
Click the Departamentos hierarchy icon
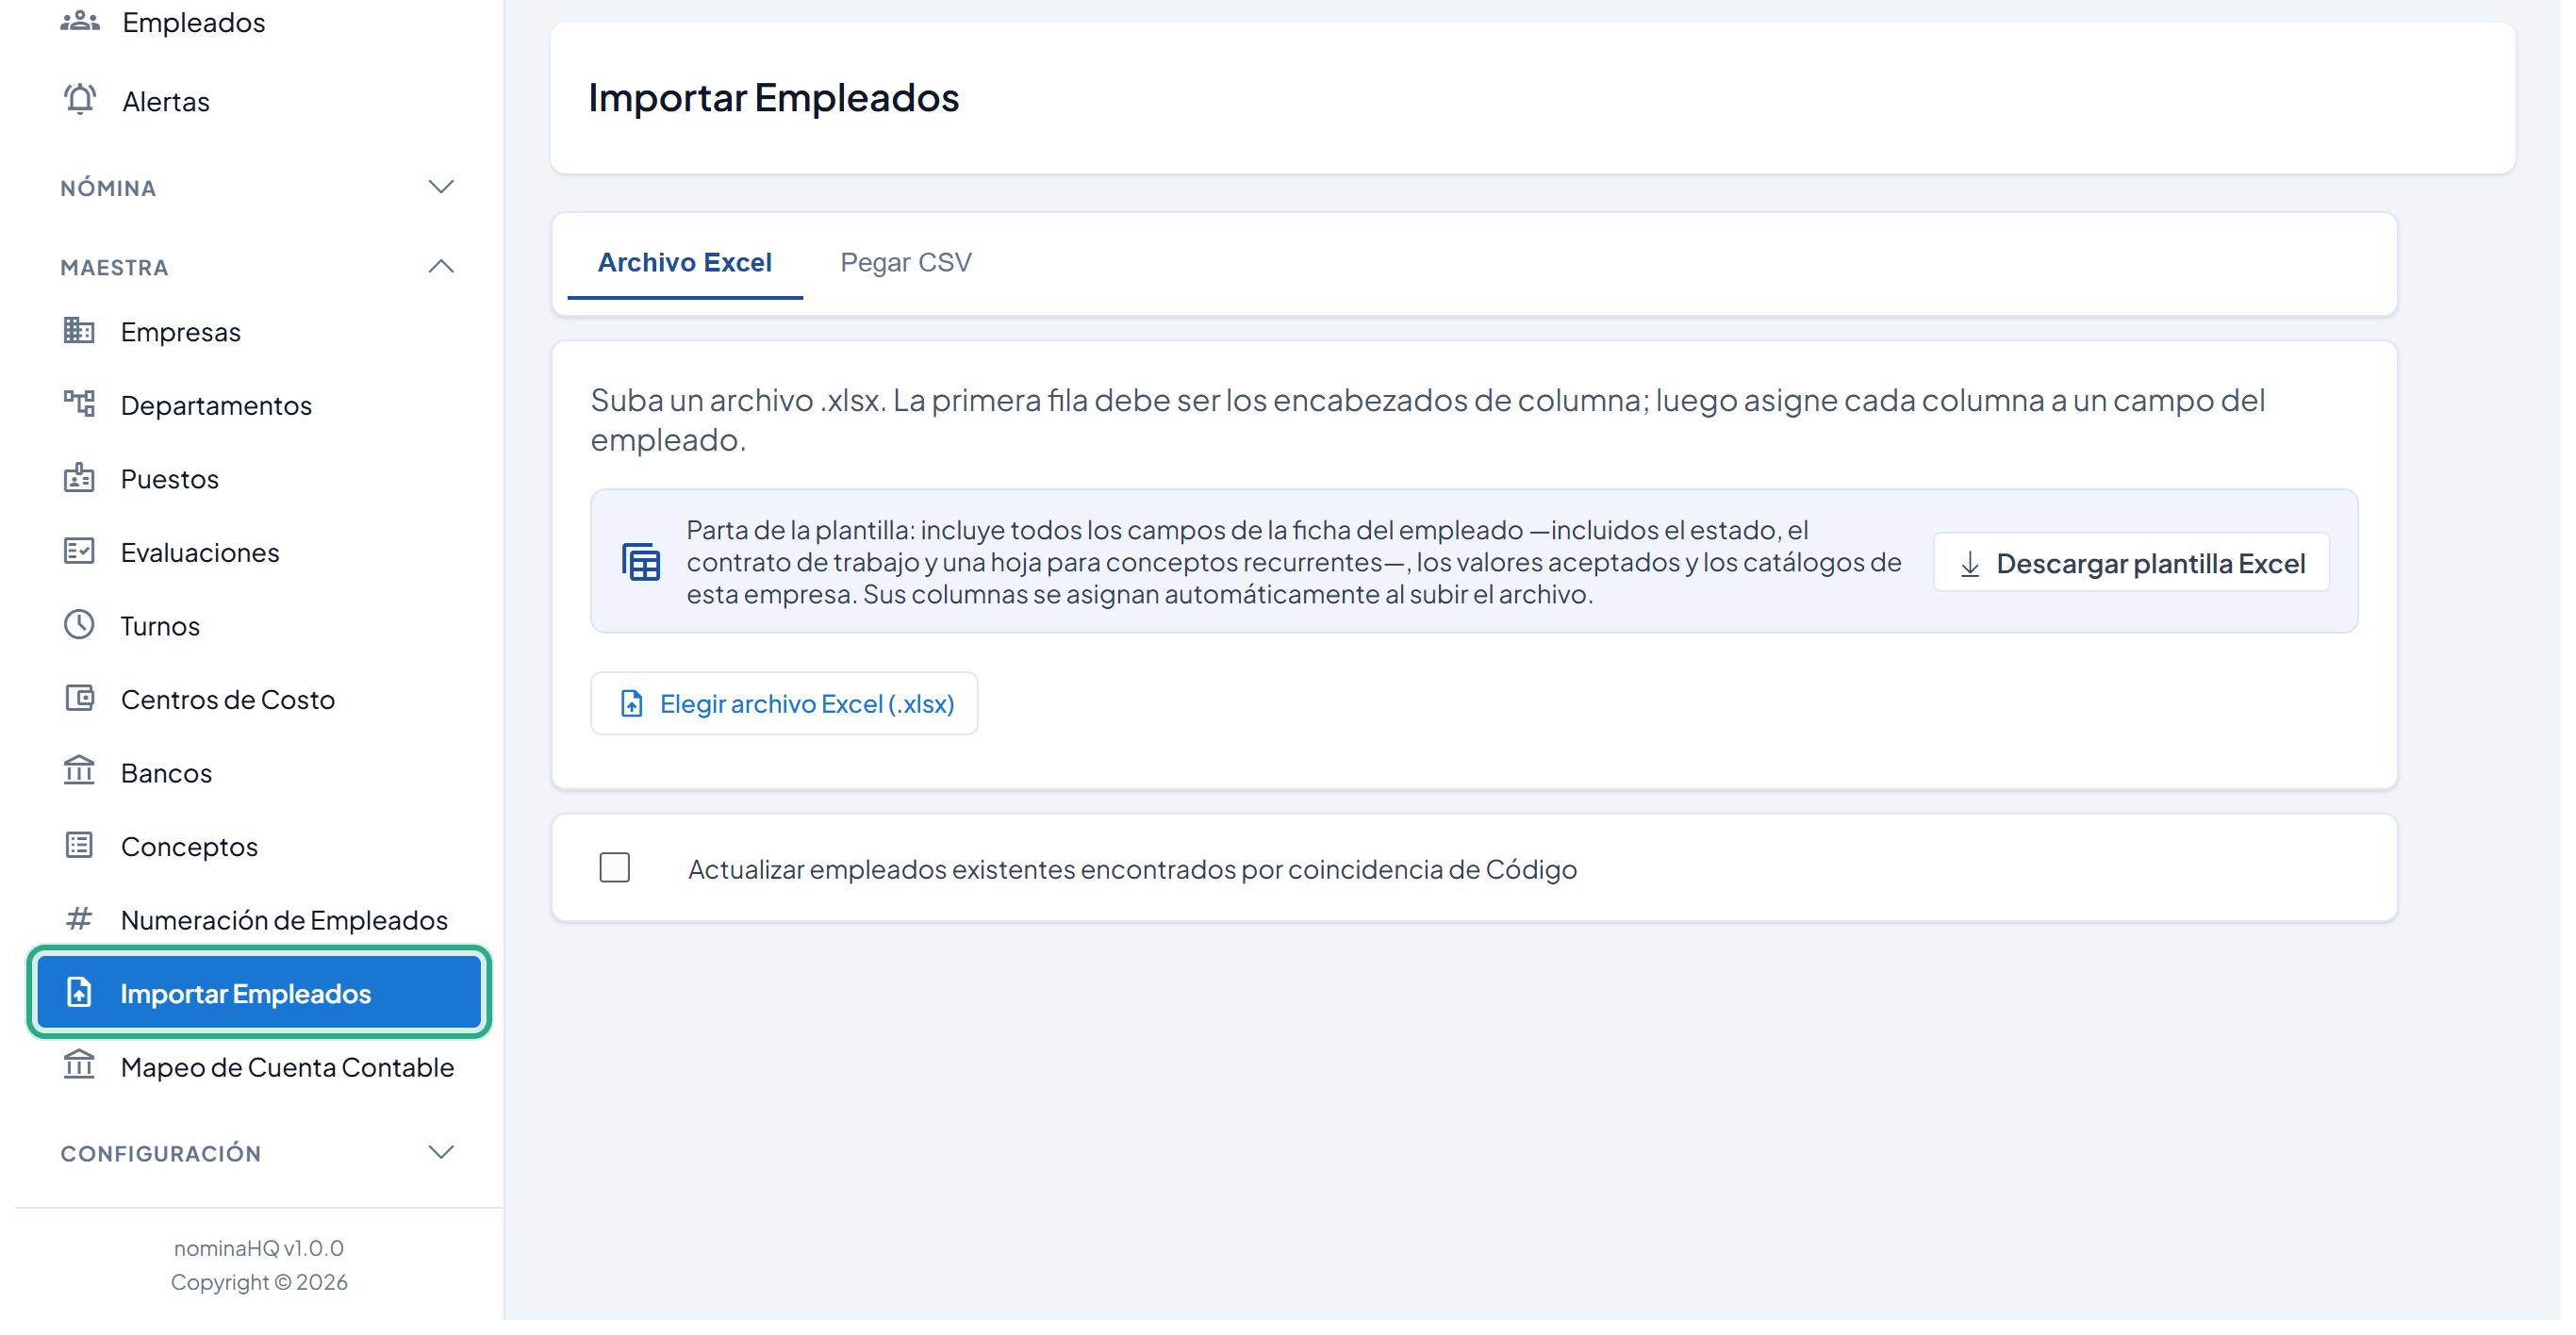pos(79,406)
